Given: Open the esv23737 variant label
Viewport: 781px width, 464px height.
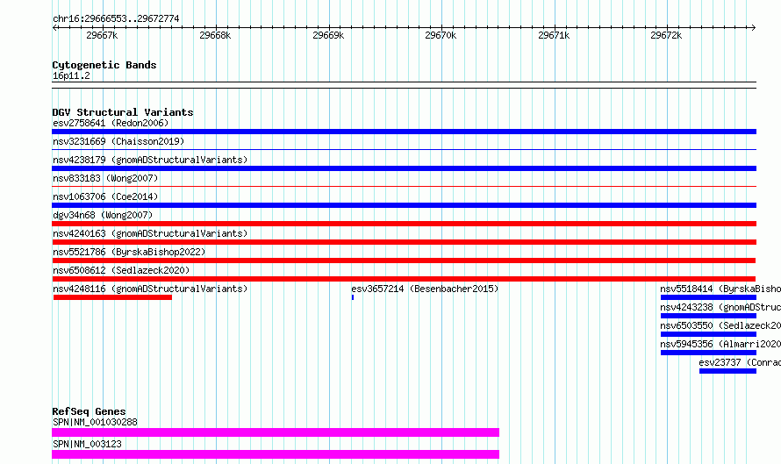Looking at the screenshot, I should coord(740,362).
